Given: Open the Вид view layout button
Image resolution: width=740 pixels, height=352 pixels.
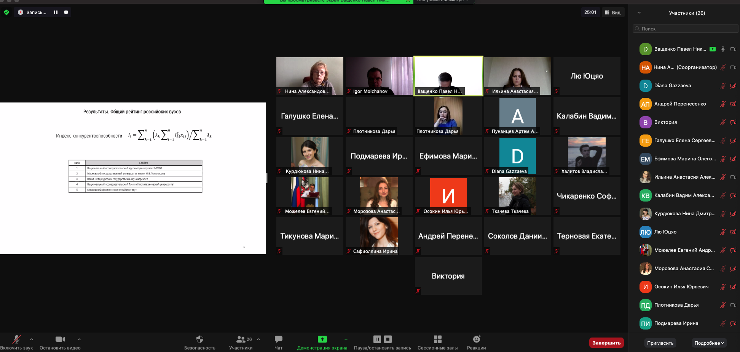Looking at the screenshot, I should (613, 13).
